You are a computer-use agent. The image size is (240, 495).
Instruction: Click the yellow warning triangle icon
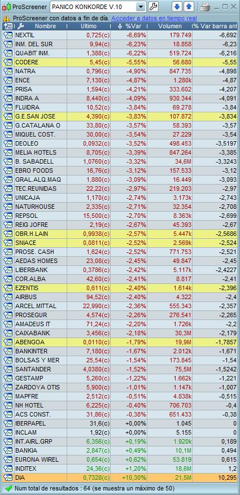(x=7, y=19)
